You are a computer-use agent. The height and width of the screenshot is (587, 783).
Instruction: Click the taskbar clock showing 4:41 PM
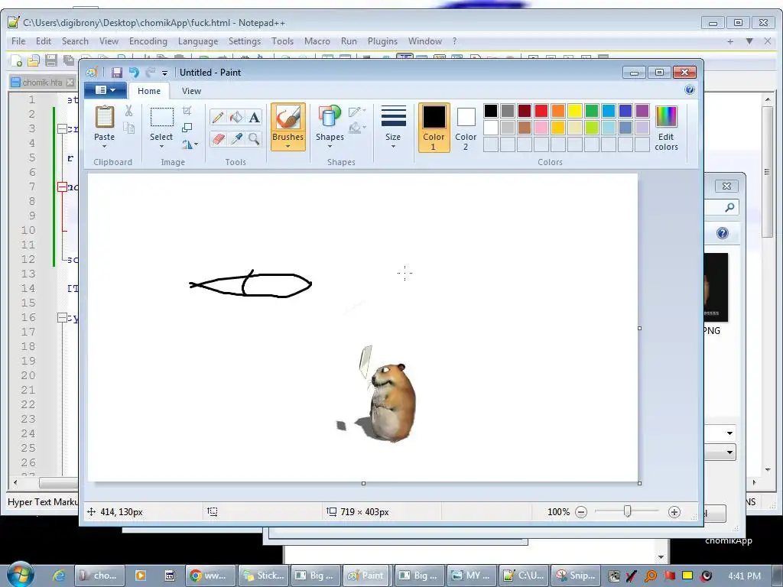745,576
